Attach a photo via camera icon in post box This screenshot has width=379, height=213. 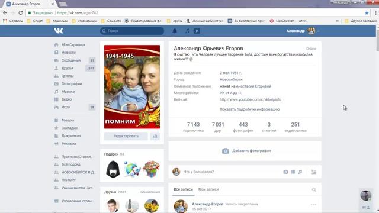[285, 172]
